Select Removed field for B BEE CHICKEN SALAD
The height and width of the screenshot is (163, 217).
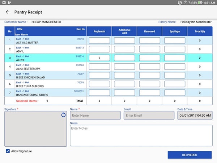[x=150, y=75]
